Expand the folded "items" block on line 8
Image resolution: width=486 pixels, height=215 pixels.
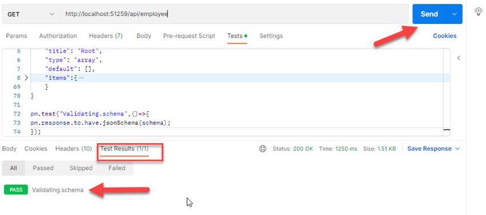[x=26, y=78]
